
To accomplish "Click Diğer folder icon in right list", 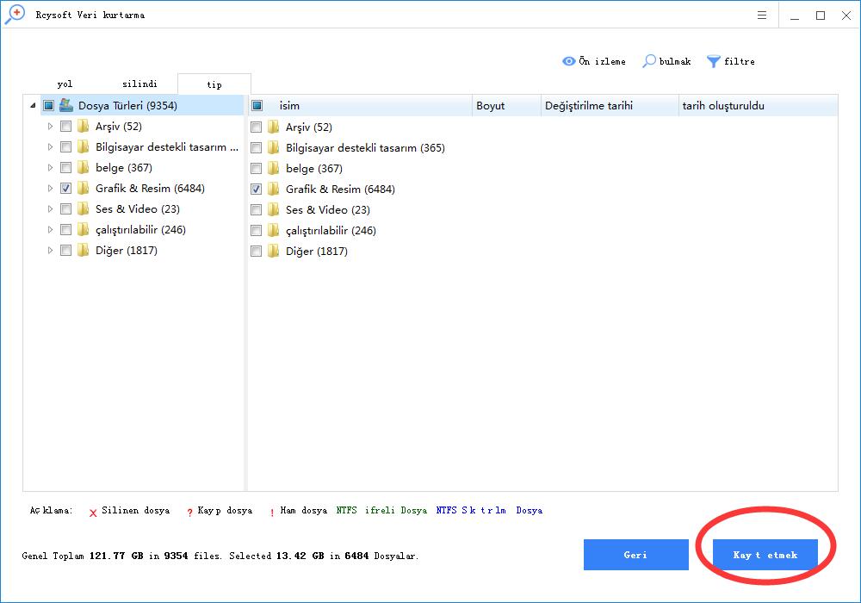I will point(274,251).
